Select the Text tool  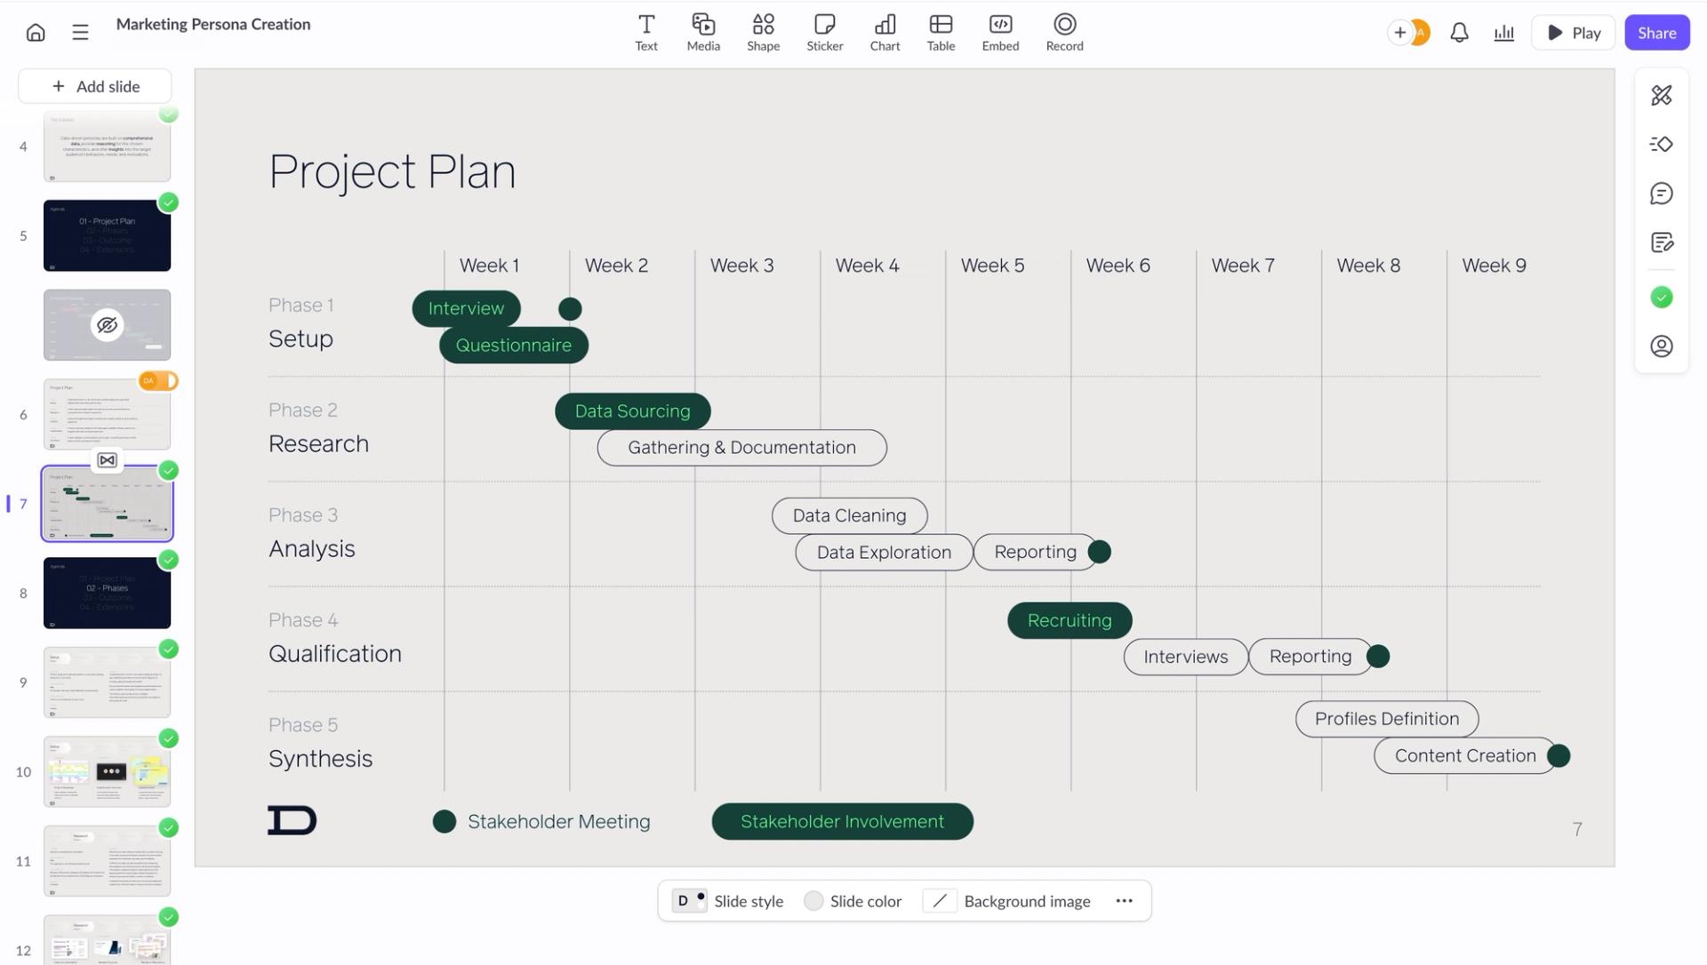pyautogui.click(x=646, y=33)
